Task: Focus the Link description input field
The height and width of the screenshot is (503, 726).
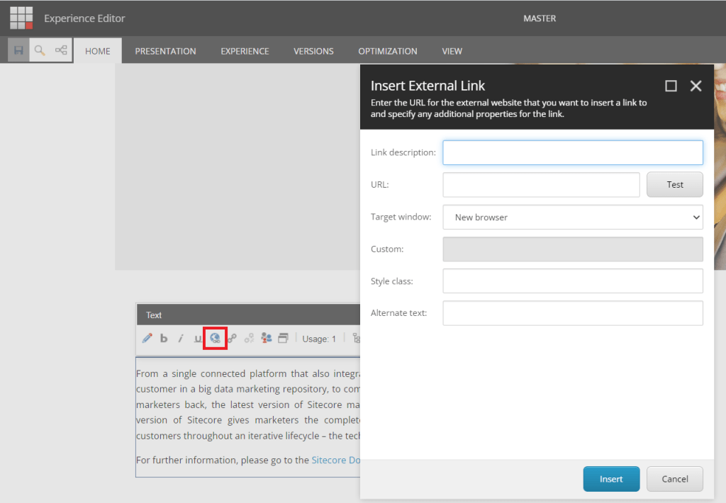Action: pos(573,152)
